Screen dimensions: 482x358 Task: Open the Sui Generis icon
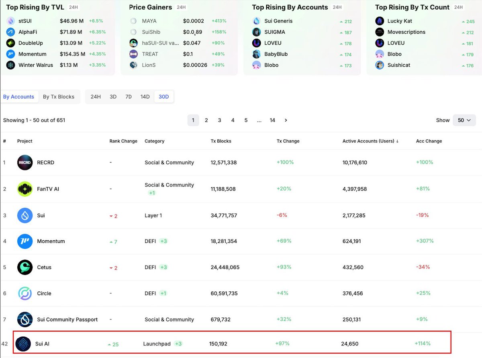pos(257,21)
